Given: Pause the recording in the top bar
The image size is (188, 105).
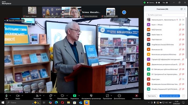Looking at the screenshot, I should pos(157,2).
